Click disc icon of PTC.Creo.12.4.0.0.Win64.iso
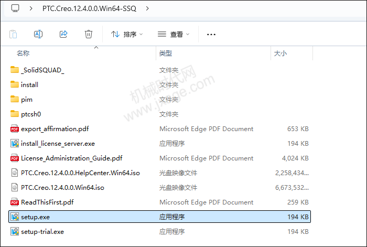 point(15,188)
